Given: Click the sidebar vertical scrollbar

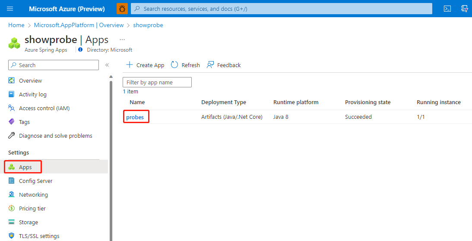Looking at the screenshot, I should point(111,161).
